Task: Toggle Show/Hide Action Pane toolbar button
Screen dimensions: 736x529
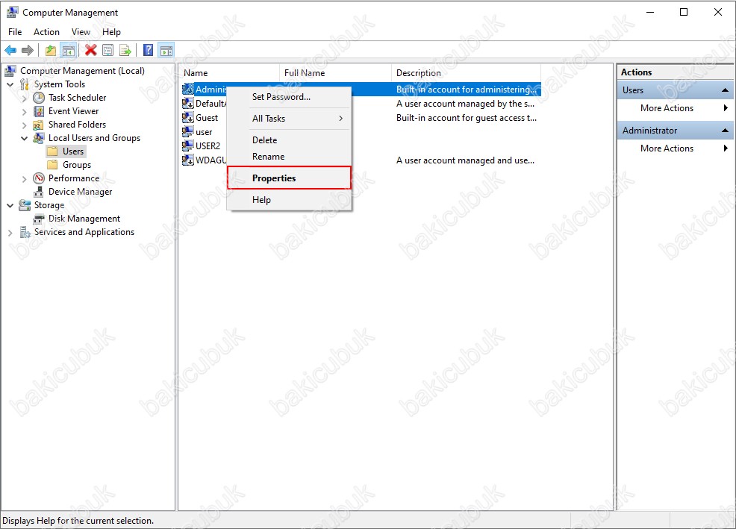Action: [166, 50]
